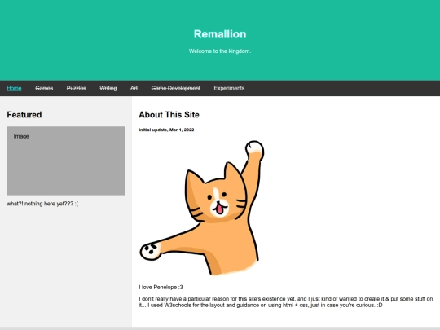Click the W3schools paragraph text

286,302
